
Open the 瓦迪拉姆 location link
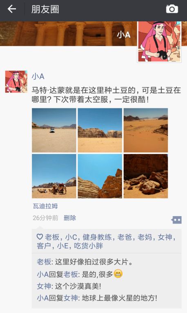pos(45,206)
